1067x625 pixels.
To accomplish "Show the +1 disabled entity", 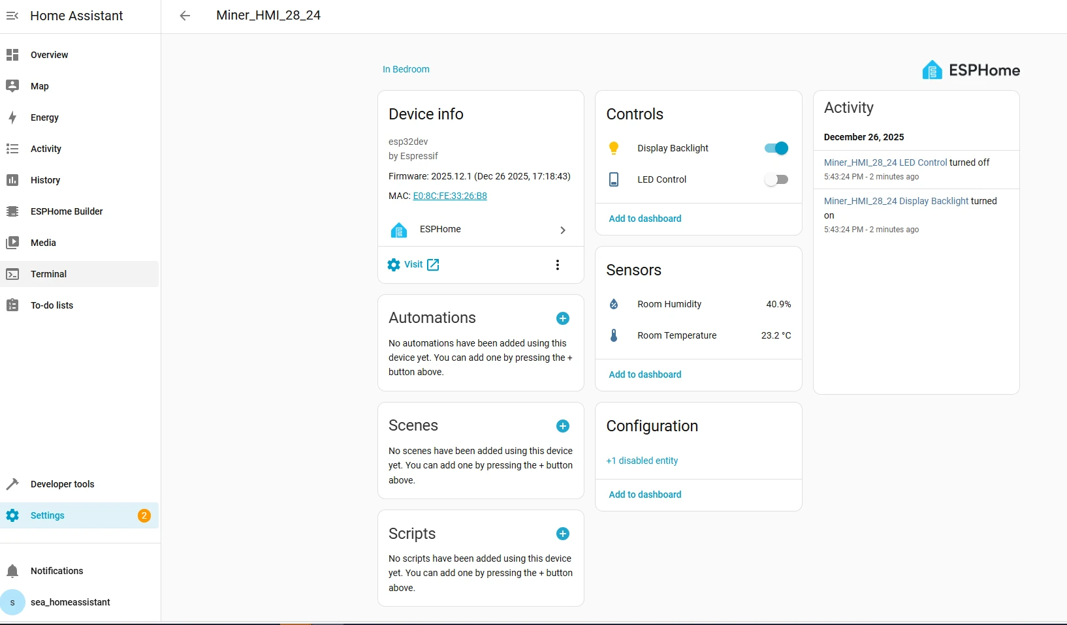I will [x=642, y=461].
